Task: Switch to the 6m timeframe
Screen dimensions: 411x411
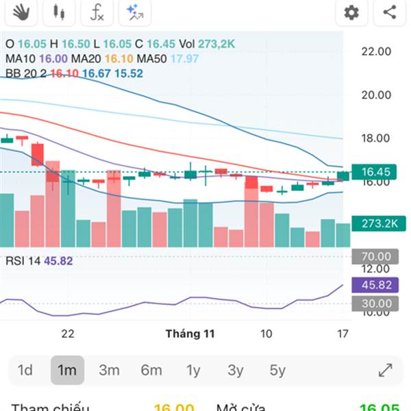Action: tap(151, 371)
